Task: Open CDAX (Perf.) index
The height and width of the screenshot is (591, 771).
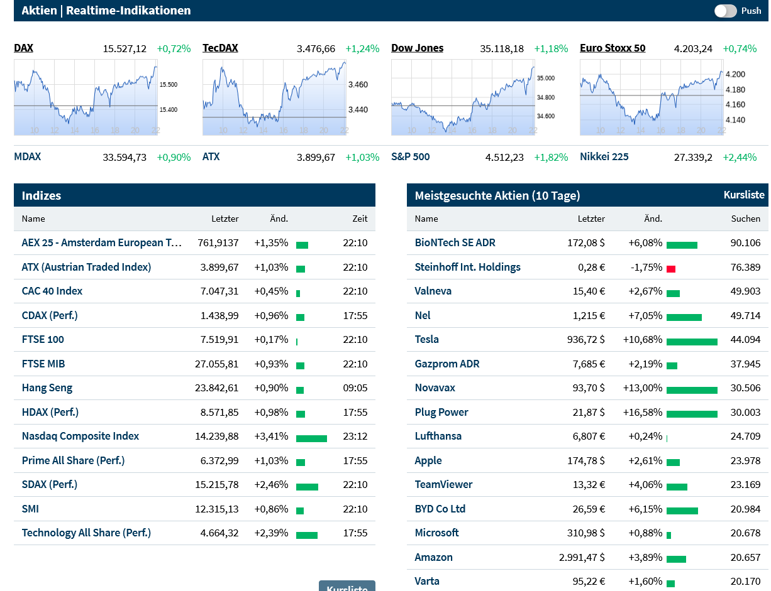Action: pyautogui.click(x=50, y=316)
